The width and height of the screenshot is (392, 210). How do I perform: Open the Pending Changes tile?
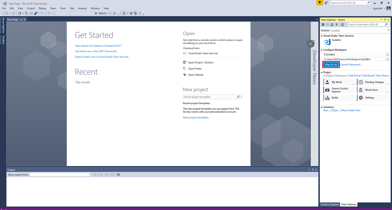tap(373, 82)
